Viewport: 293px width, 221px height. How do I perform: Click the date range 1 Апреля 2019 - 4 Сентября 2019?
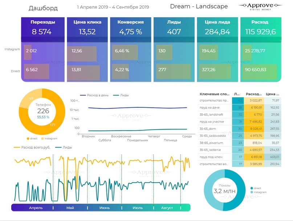[113, 7]
